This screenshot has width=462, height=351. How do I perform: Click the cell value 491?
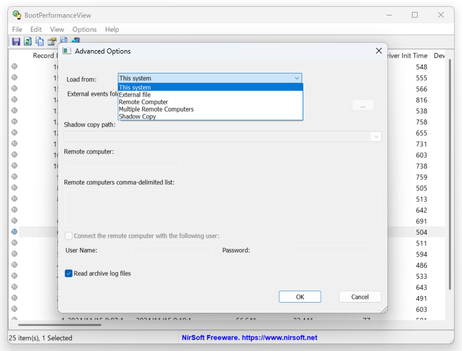coord(422,298)
